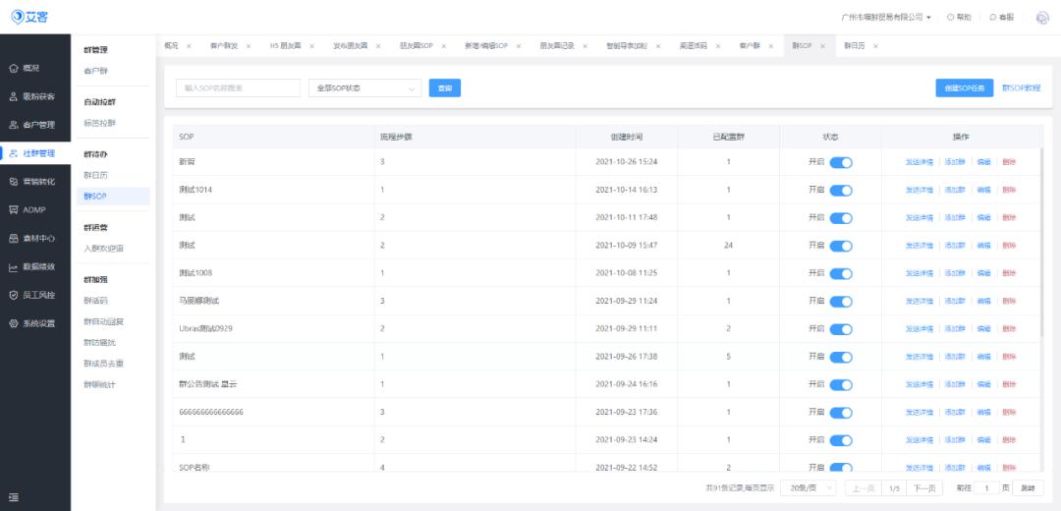Open 系统设置 gear icon in sidebar

pos(14,323)
